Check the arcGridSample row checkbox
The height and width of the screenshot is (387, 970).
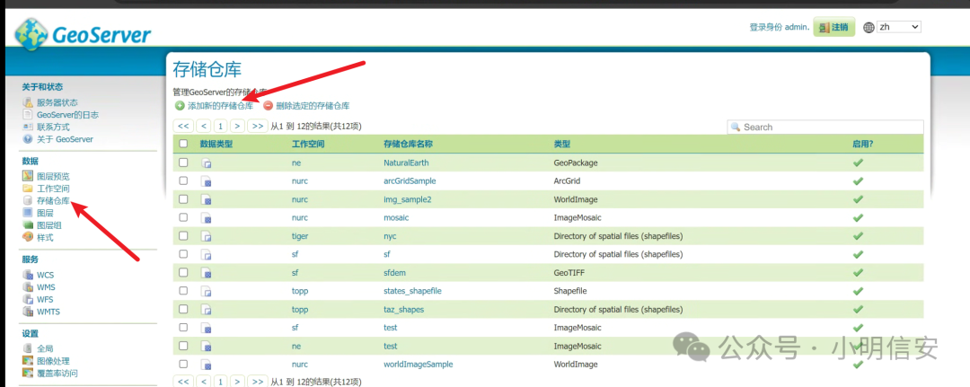(183, 180)
